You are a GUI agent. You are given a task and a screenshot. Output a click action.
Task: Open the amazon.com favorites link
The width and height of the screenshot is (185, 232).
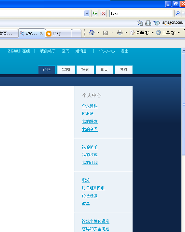pyautogui.click(x=172, y=23)
